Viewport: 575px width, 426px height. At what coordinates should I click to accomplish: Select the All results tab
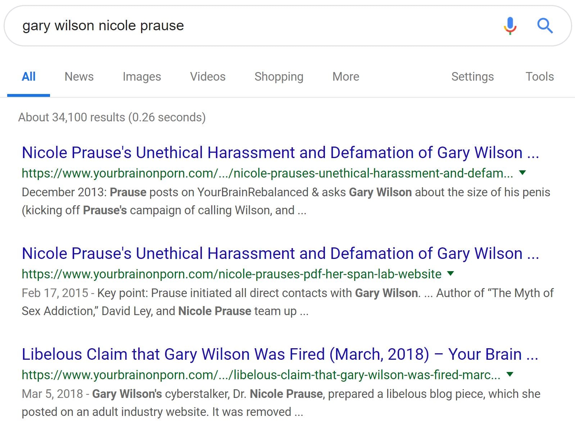click(28, 77)
